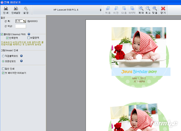The image size is (181, 131).
Task: Click the 그림(Image) 인쇄 section label
Action: (x=9, y=50)
